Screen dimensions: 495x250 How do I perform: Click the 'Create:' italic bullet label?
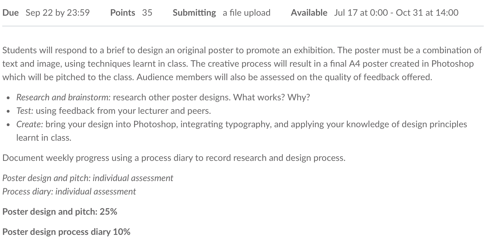(x=30, y=124)
